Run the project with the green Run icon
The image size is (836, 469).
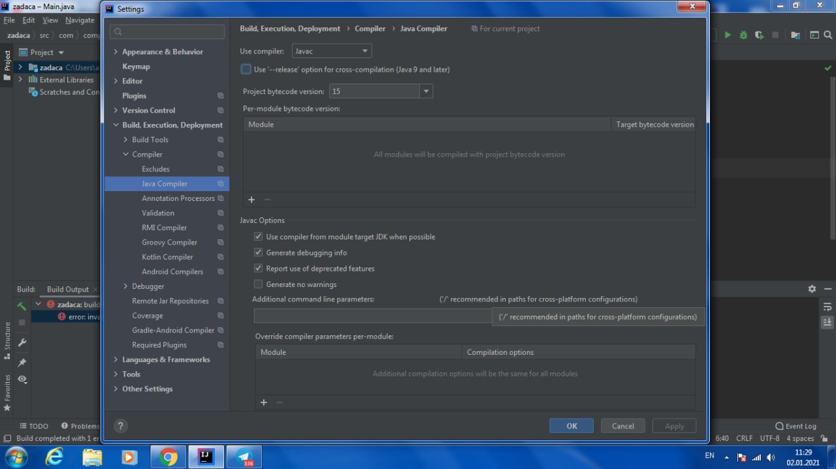click(x=728, y=35)
